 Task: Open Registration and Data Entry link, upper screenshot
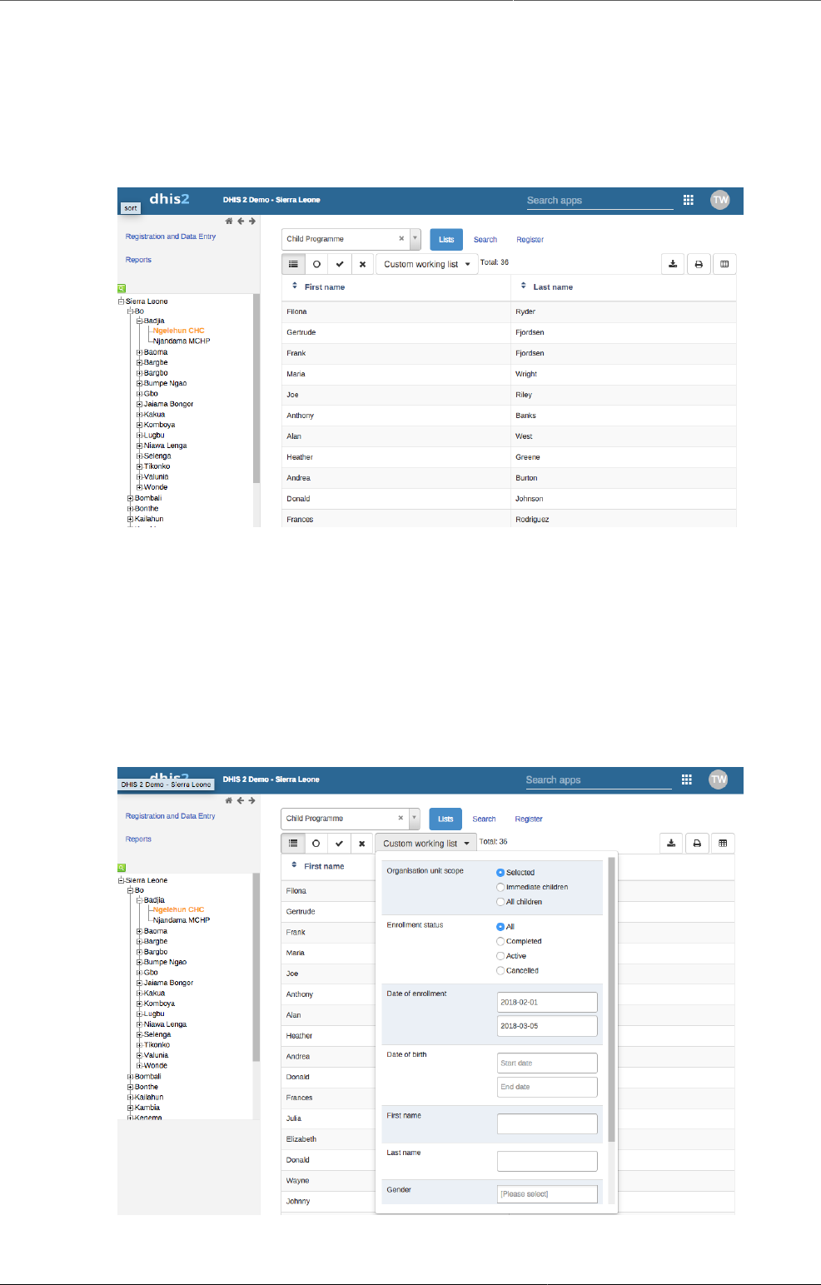171,237
